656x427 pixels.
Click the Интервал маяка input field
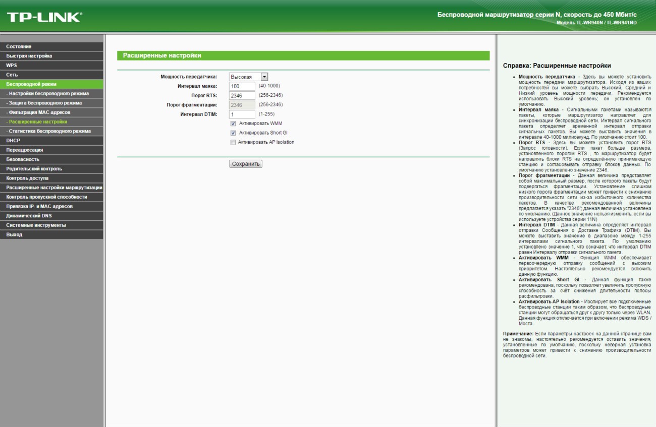(242, 86)
